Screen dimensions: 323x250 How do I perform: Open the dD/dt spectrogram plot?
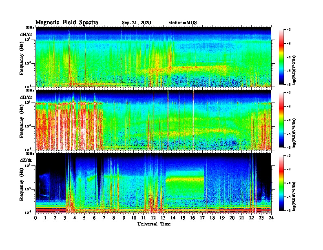tap(153, 120)
